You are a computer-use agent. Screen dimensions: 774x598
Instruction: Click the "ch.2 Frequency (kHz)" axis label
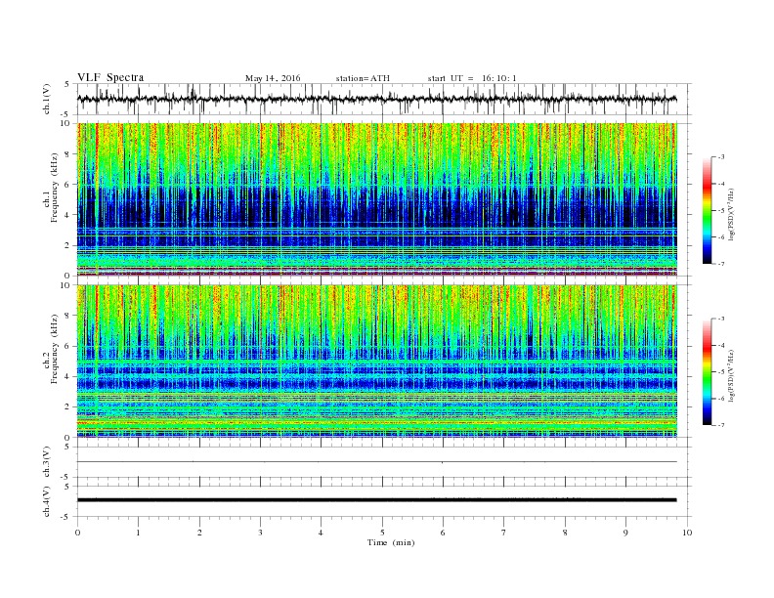pos(51,349)
